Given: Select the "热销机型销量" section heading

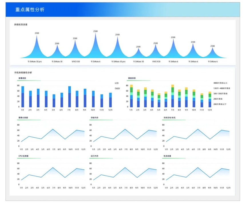Looking at the screenshot, I should pos(21,25).
